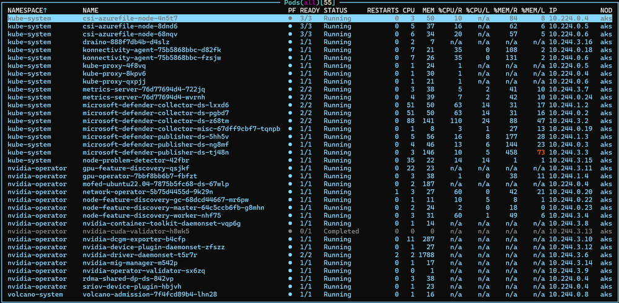Select pod draino-888f7db4b-d4slz
The image size is (619, 303).
pos(310,42)
